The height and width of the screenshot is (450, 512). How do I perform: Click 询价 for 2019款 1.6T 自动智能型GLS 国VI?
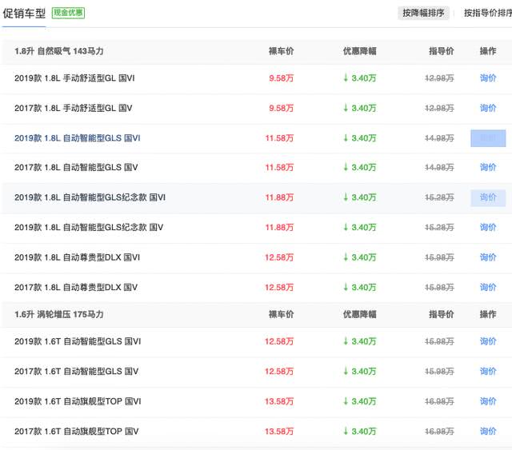[x=488, y=341]
